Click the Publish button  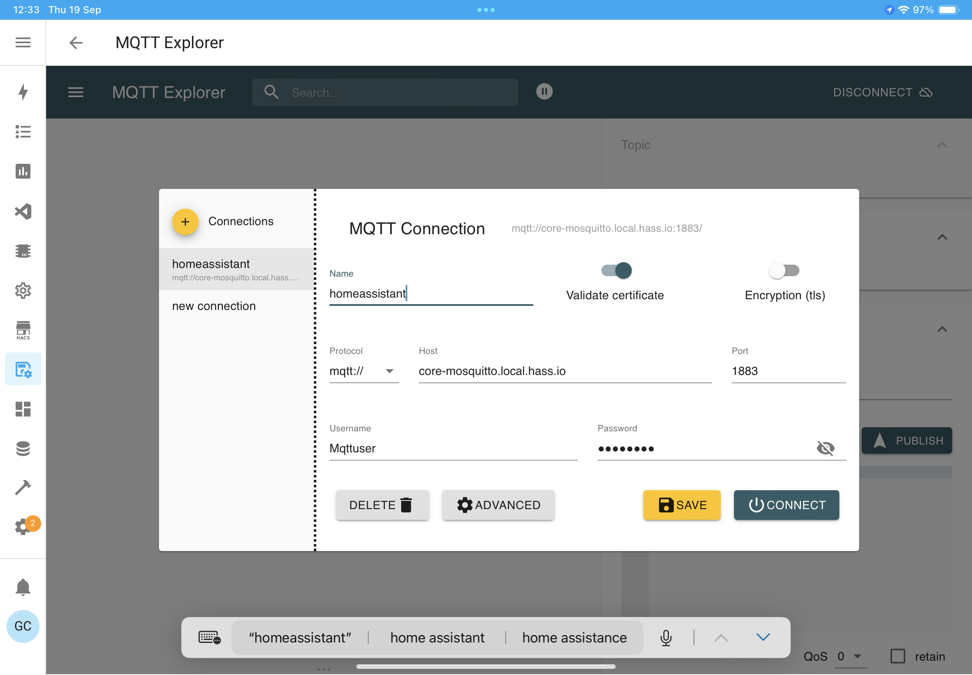pyautogui.click(x=907, y=441)
